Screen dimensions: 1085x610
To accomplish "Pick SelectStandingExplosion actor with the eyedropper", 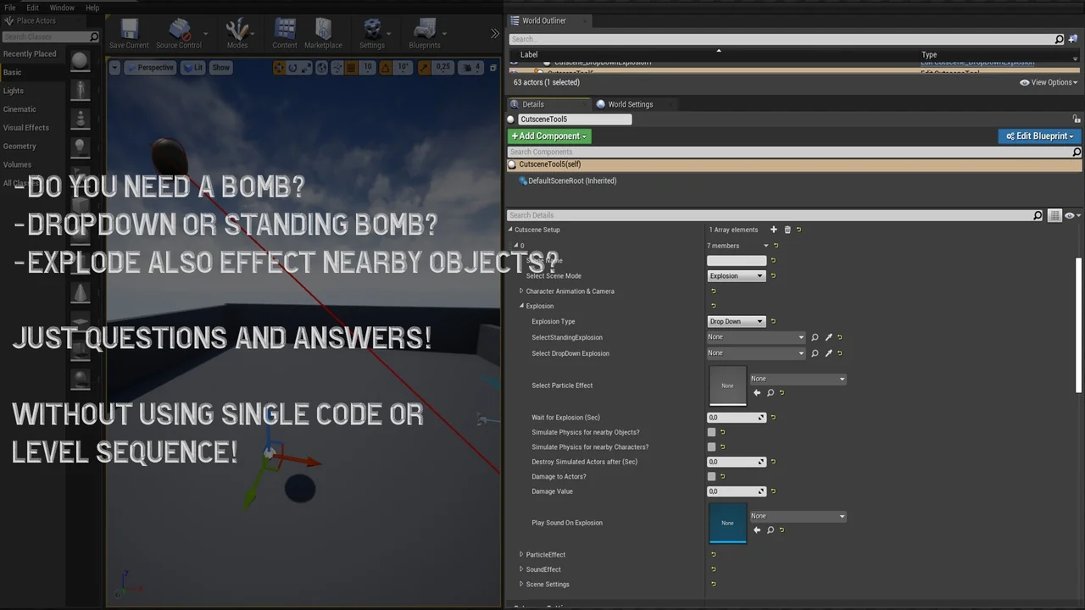I will click(828, 337).
